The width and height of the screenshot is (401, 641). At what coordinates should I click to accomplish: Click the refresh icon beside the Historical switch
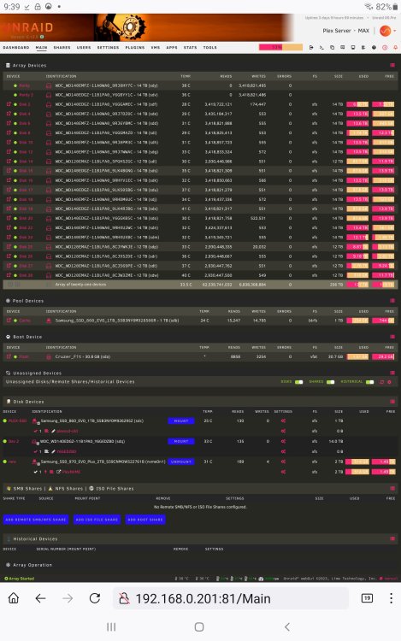tap(382, 382)
